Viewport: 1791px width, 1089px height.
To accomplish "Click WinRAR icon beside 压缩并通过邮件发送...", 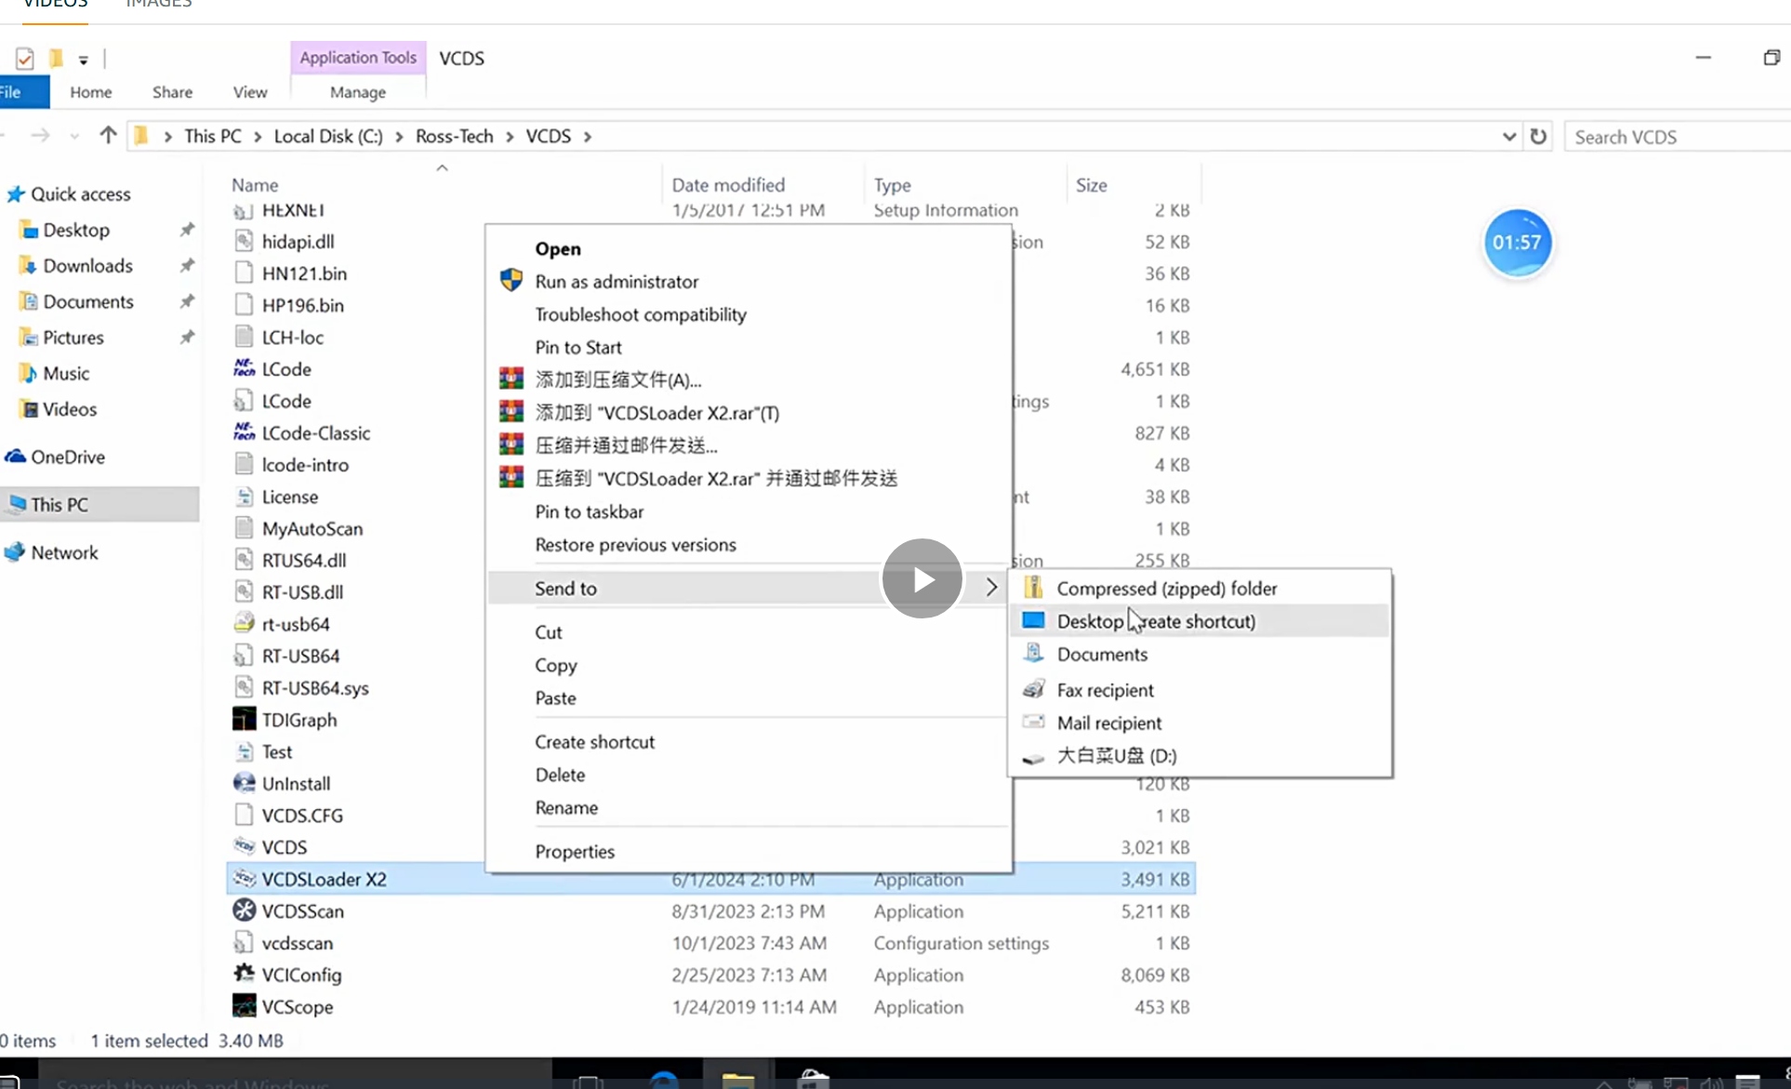I will pyautogui.click(x=511, y=445).
